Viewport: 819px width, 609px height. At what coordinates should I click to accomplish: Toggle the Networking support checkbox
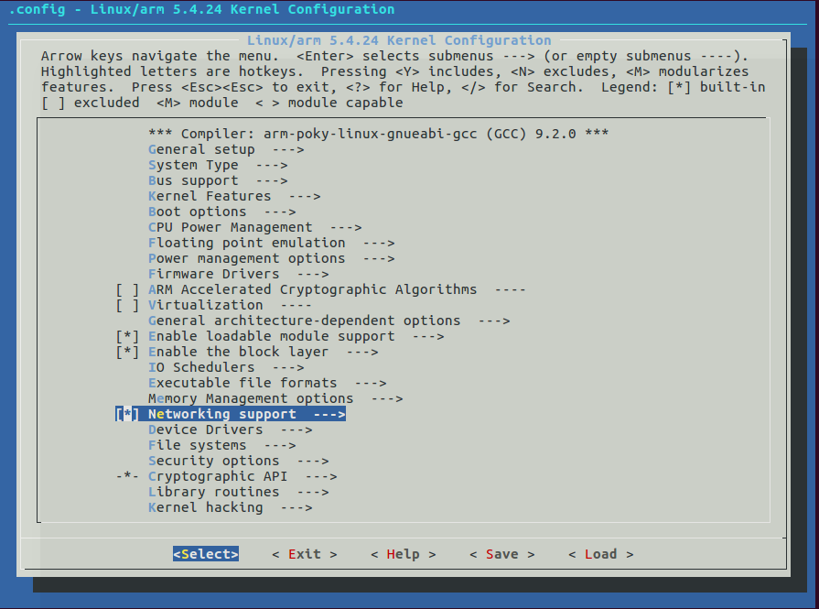128,414
